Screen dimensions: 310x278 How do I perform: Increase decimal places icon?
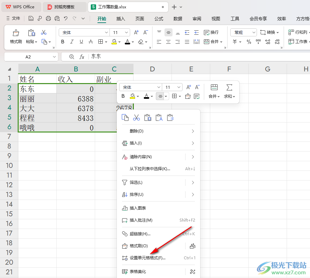[x=268, y=42]
